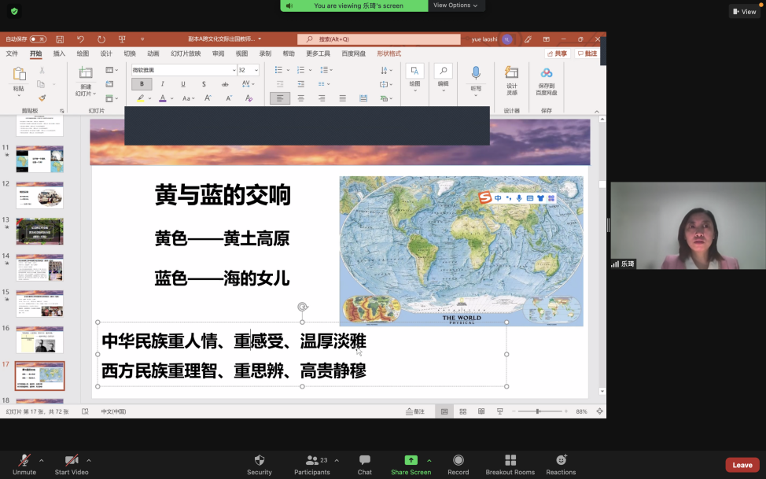Unmute the microphone in Zoom
This screenshot has height=479, width=766.
click(24, 460)
